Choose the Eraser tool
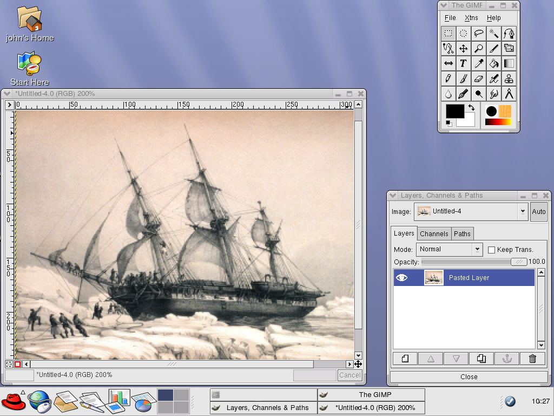Viewport: 554px width, 416px height. coord(478,79)
